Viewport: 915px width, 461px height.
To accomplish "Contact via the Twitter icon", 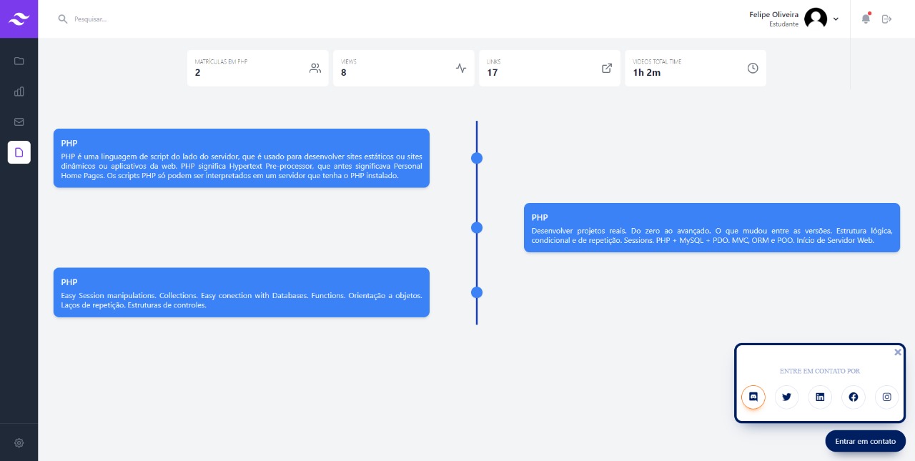I will tap(787, 397).
